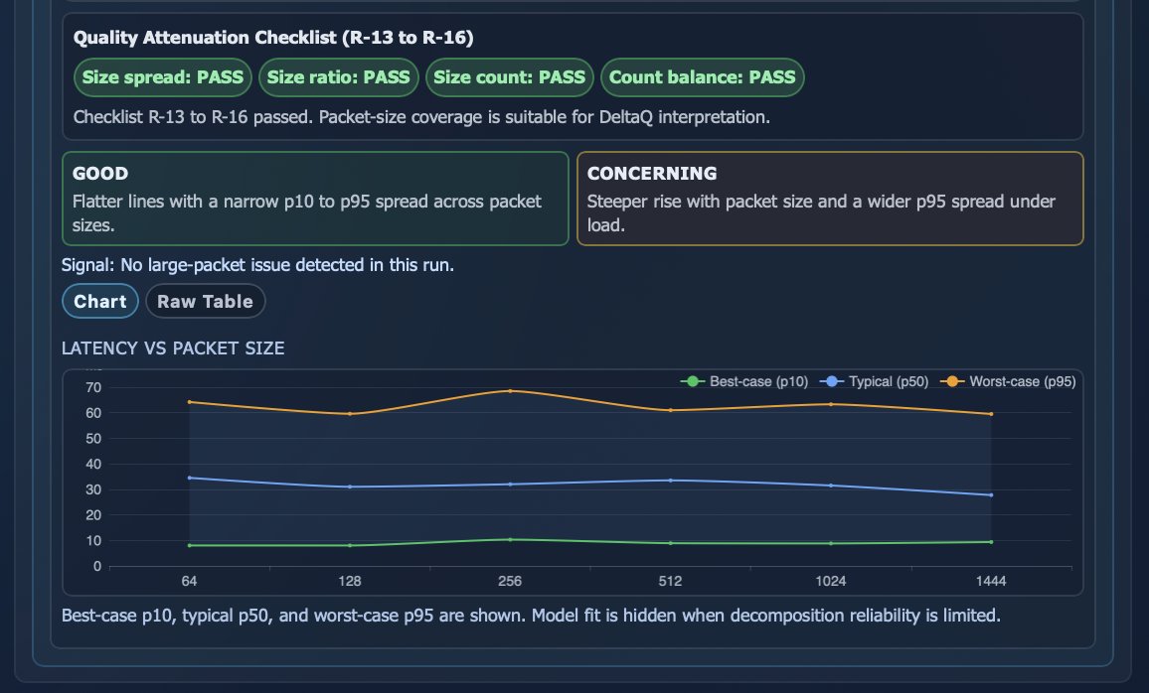Screen dimensions: 1149x693
Task: Click the p95 data point at 128
Action: (x=350, y=414)
